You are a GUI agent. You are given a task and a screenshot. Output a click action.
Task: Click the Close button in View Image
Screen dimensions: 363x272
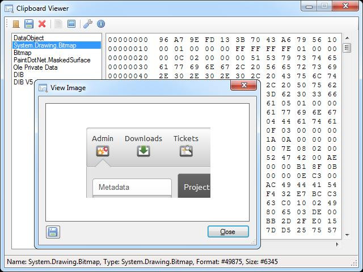click(x=228, y=232)
